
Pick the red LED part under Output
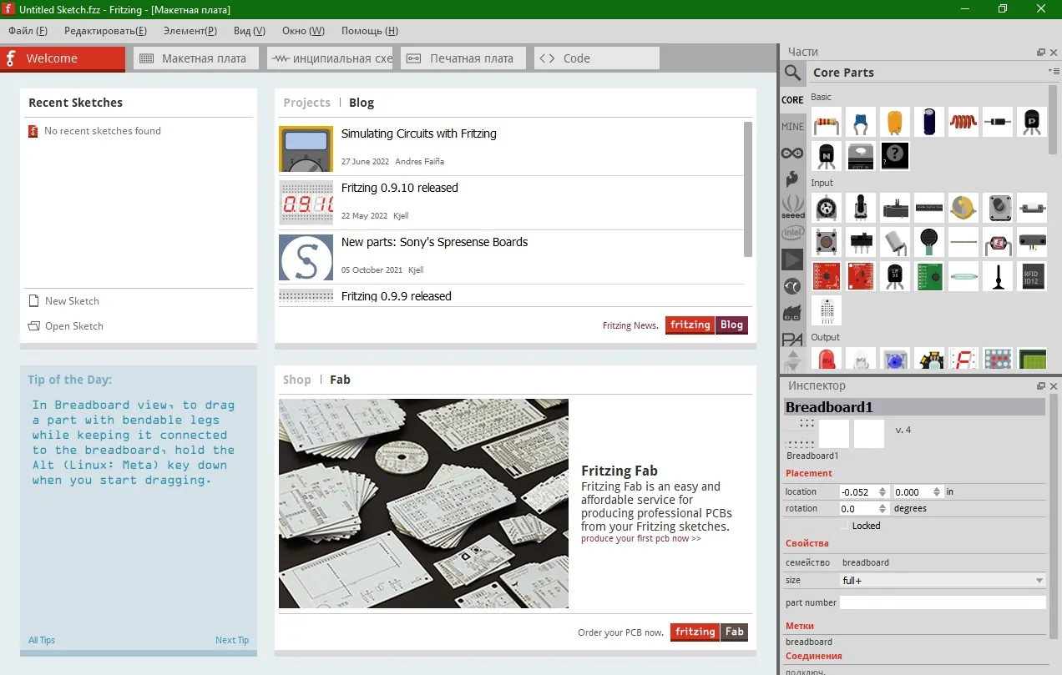coord(827,360)
